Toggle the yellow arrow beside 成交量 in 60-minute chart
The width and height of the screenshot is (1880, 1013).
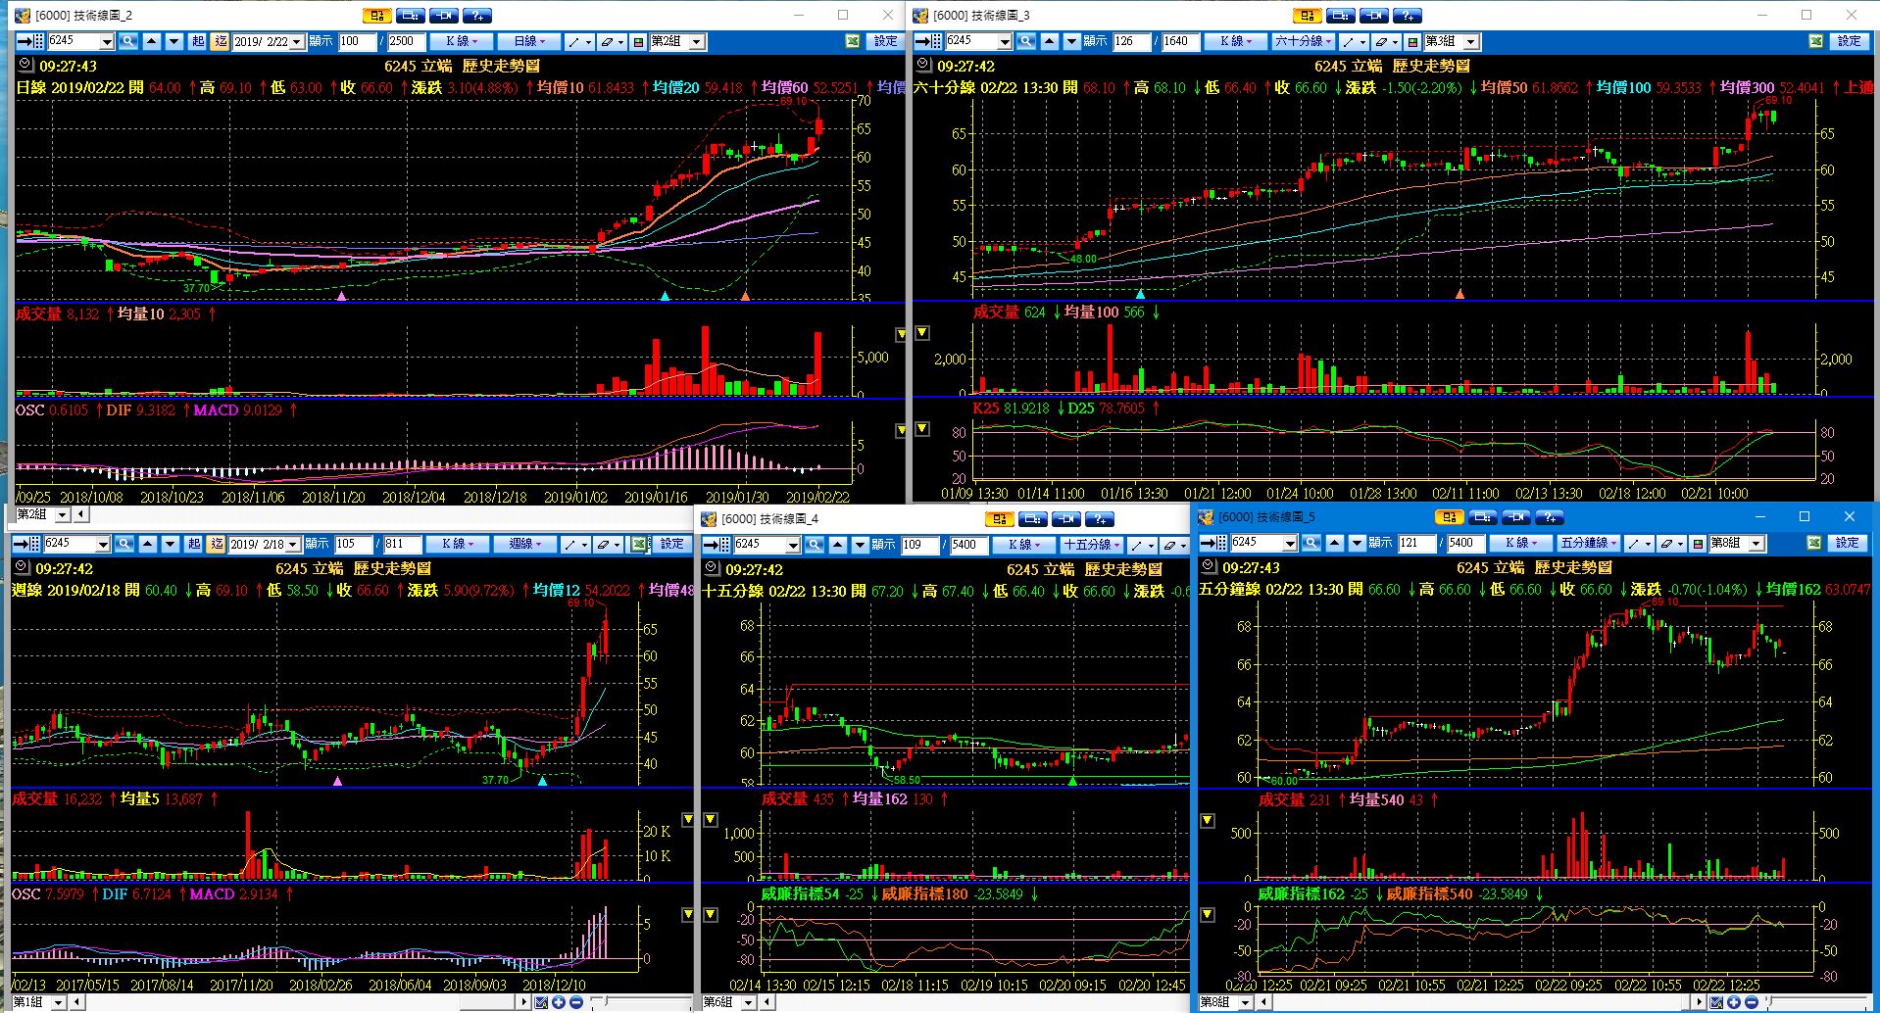pos(921,333)
